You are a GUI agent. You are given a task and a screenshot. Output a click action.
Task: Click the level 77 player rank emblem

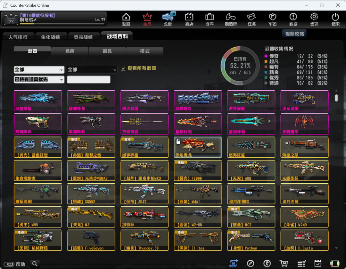click(11, 20)
